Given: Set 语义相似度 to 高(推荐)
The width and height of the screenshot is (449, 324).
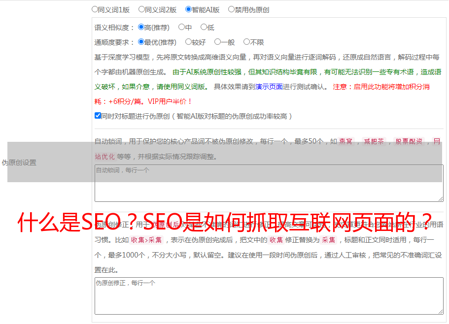Looking at the screenshot, I should coord(141,28).
